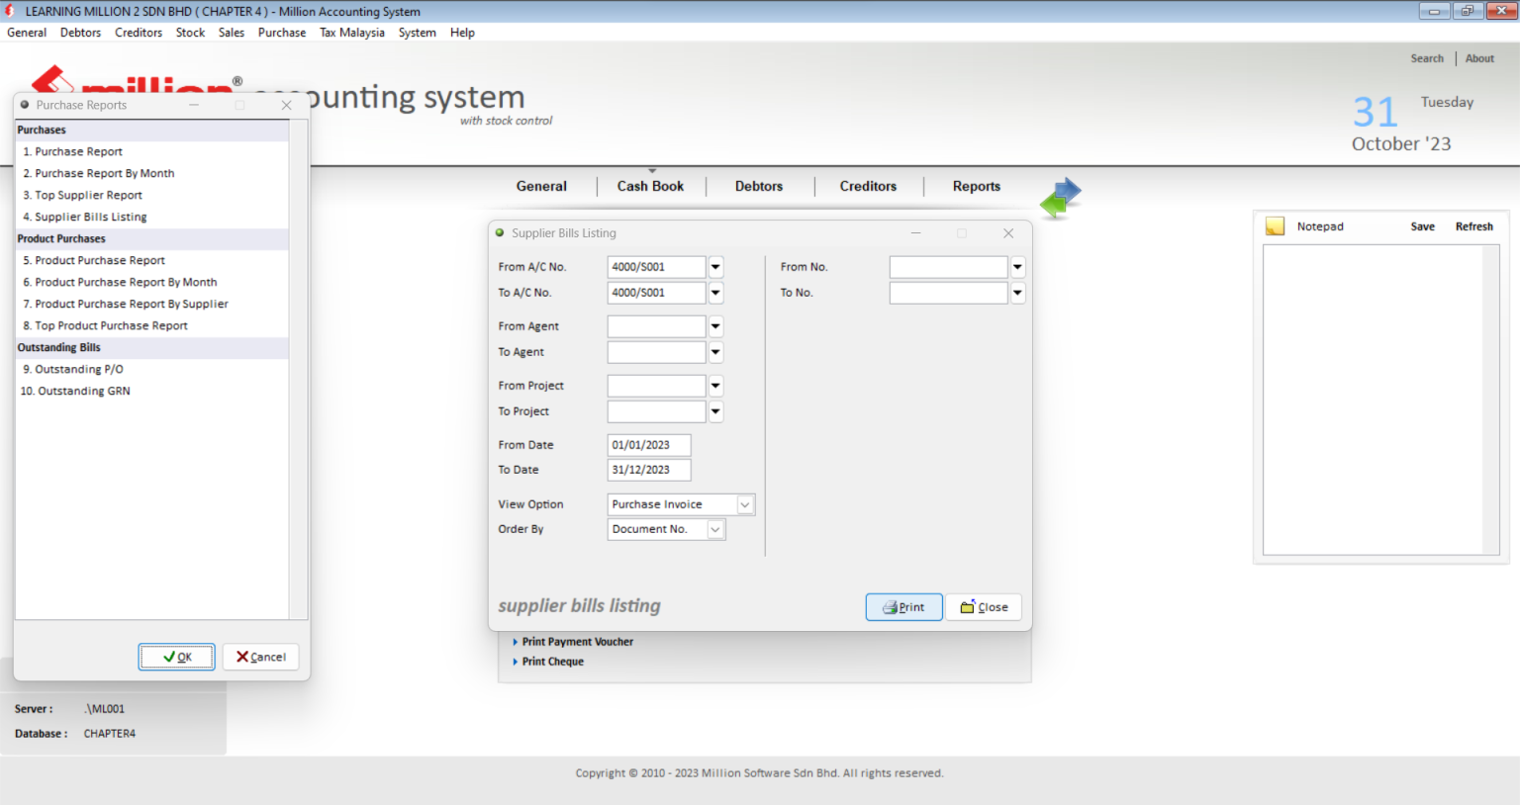Confirm Purchase Reports with OK
Image resolution: width=1520 pixels, height=805 pixels.
point(176,657)
